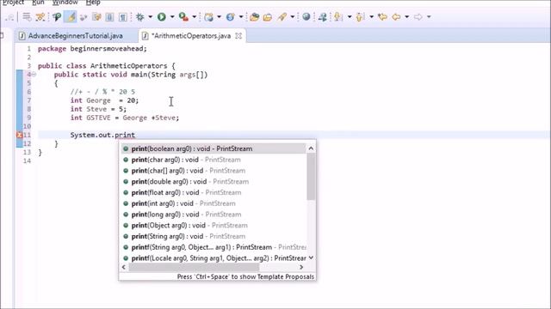Open the Window menu
551x309 pixels.
(x=65, y=3)
